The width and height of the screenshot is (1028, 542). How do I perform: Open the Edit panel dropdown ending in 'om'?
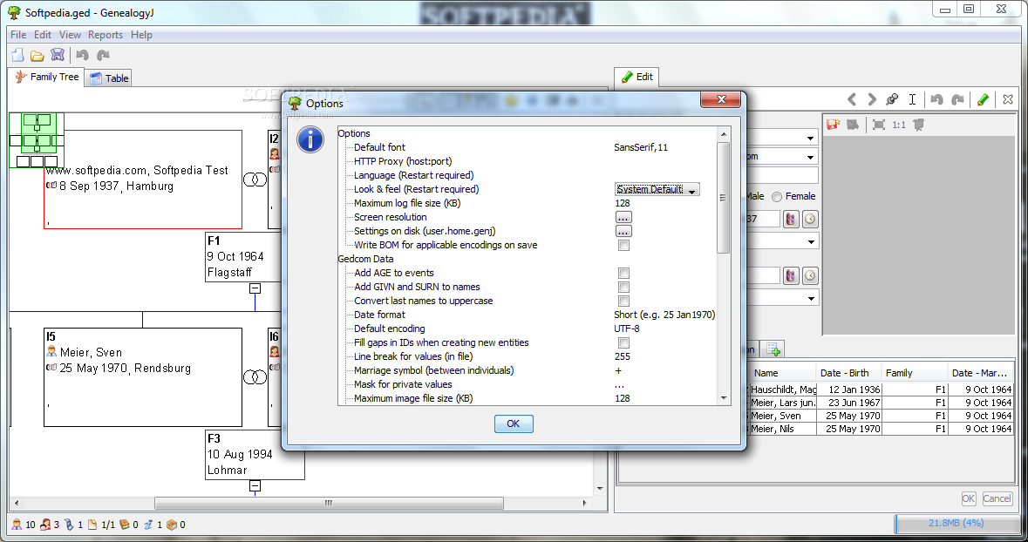[810, 158]
